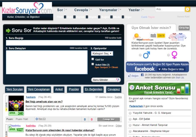Screen dimensions: 196x137
Task: Click the Giriş Yap button
Action: [184, 28]
